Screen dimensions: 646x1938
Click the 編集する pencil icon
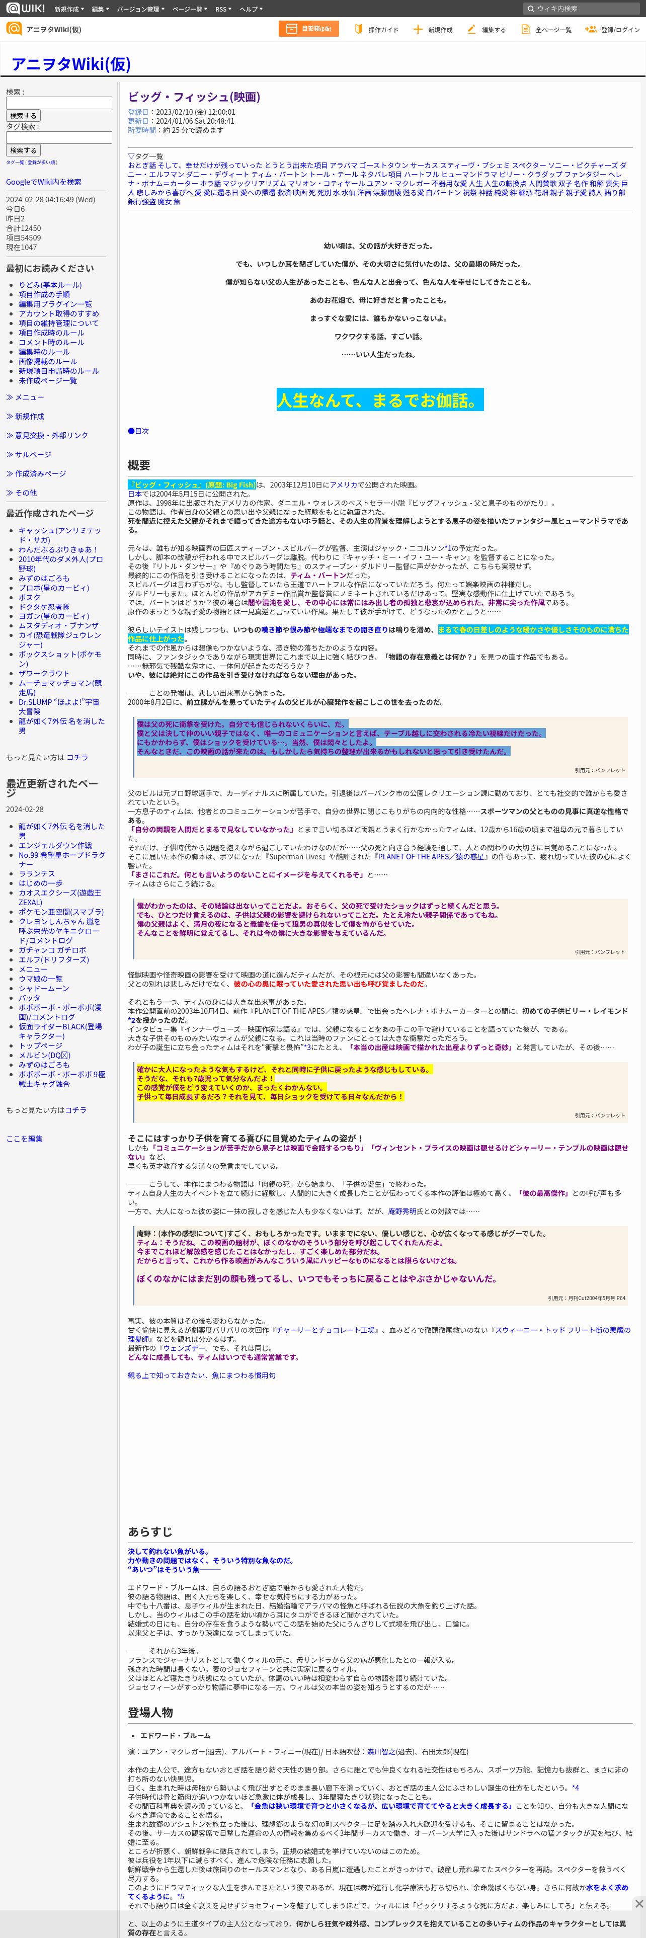471,29
